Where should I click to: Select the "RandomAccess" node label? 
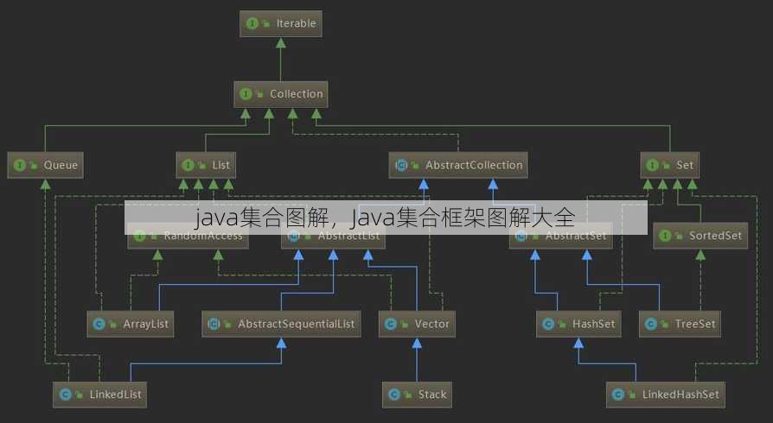(x=203, y=236)
